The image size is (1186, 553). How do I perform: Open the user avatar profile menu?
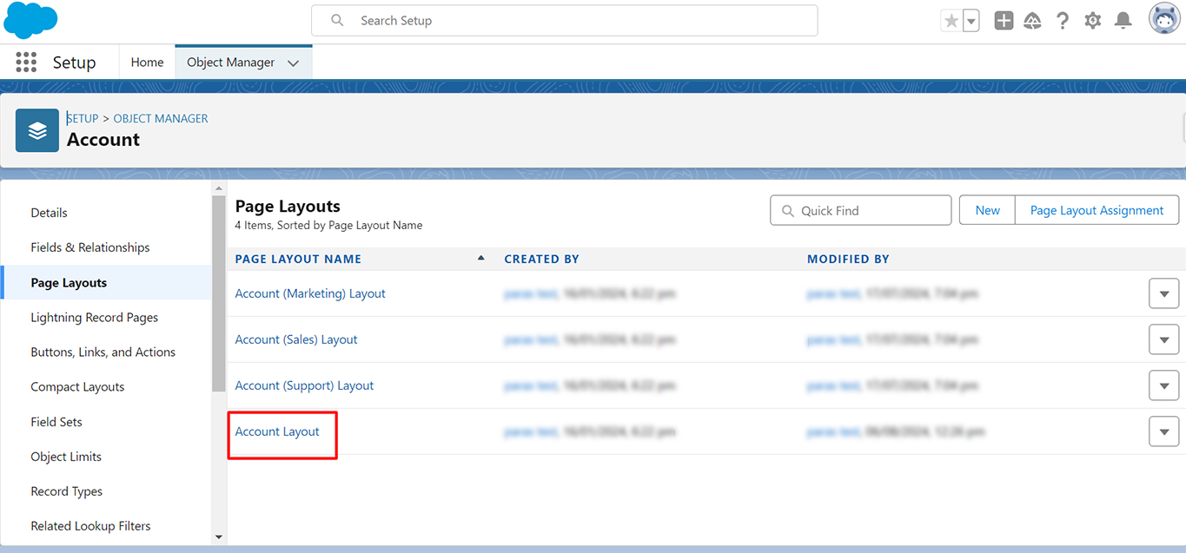[x=1164, y=19]
